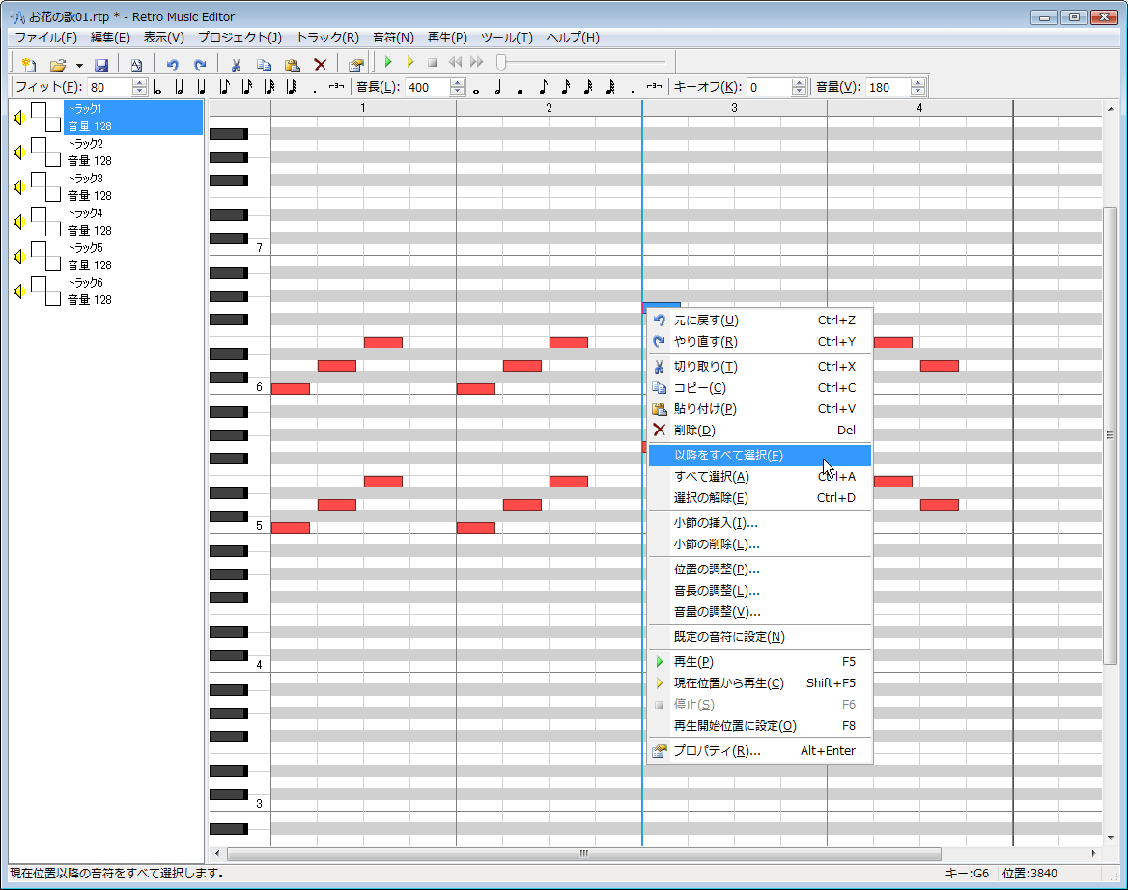1128x890 pixels.
Task: Start playback with the green play button
Action: (x=388, y=63)
